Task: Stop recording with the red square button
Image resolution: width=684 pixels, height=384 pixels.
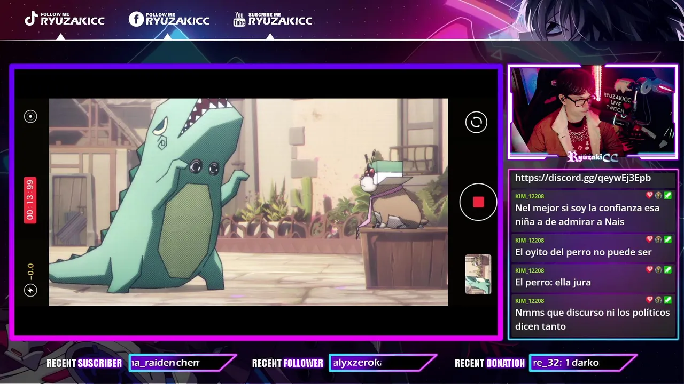Action: pos(478,202)
